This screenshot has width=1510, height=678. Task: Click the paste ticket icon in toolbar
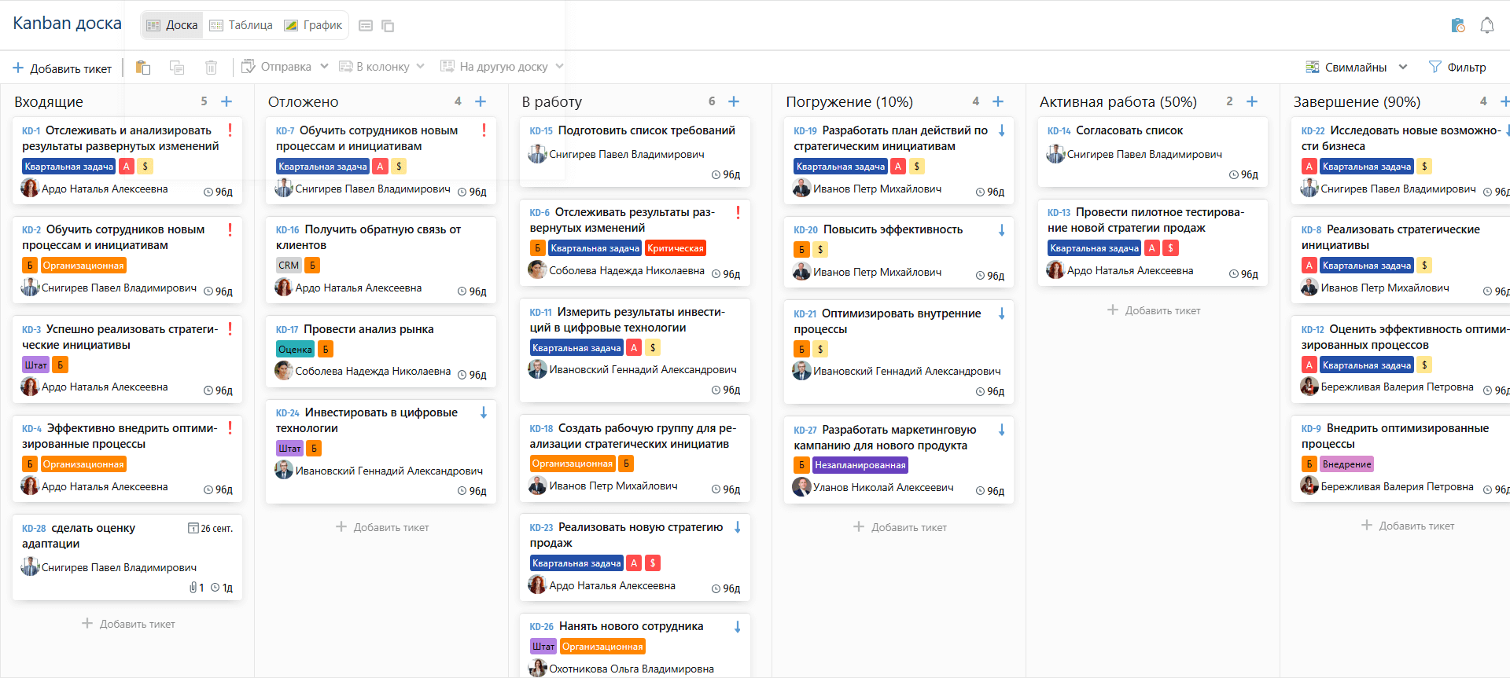click(x=142, y=67)
